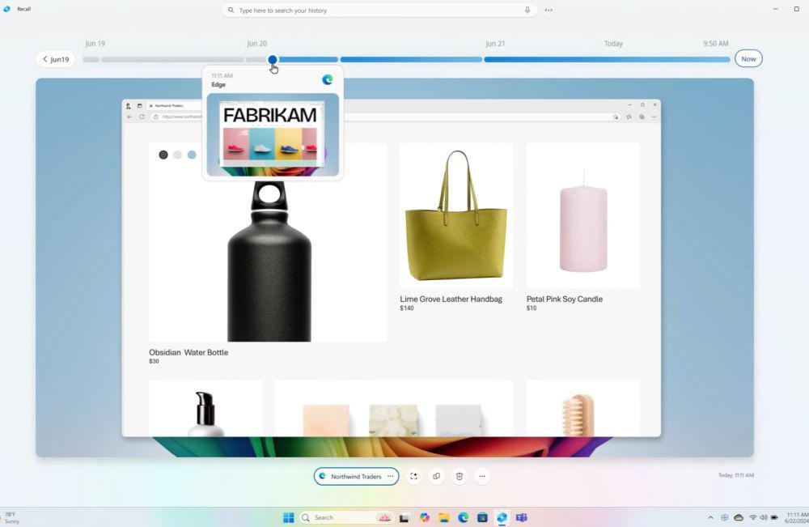
Task: Click the profile avatar in snapshot Edge window
Action: (128, 105)
